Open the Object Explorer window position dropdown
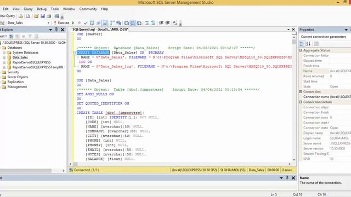351x197 pixels. click(x=50, y=30)
